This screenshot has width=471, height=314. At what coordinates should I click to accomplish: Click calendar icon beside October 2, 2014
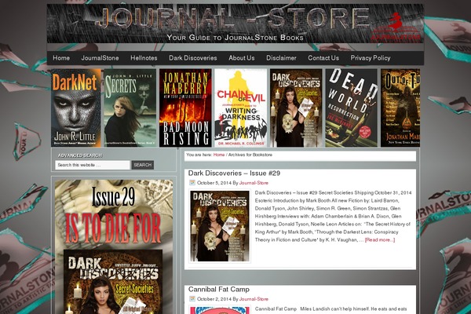click(192, 298)
